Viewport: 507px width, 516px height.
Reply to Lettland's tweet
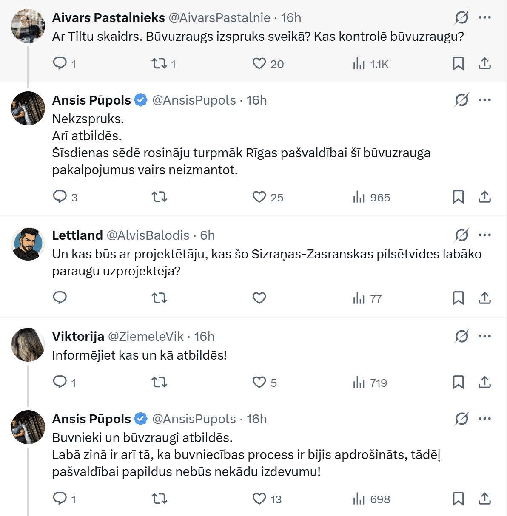click(x=60, y=298)
